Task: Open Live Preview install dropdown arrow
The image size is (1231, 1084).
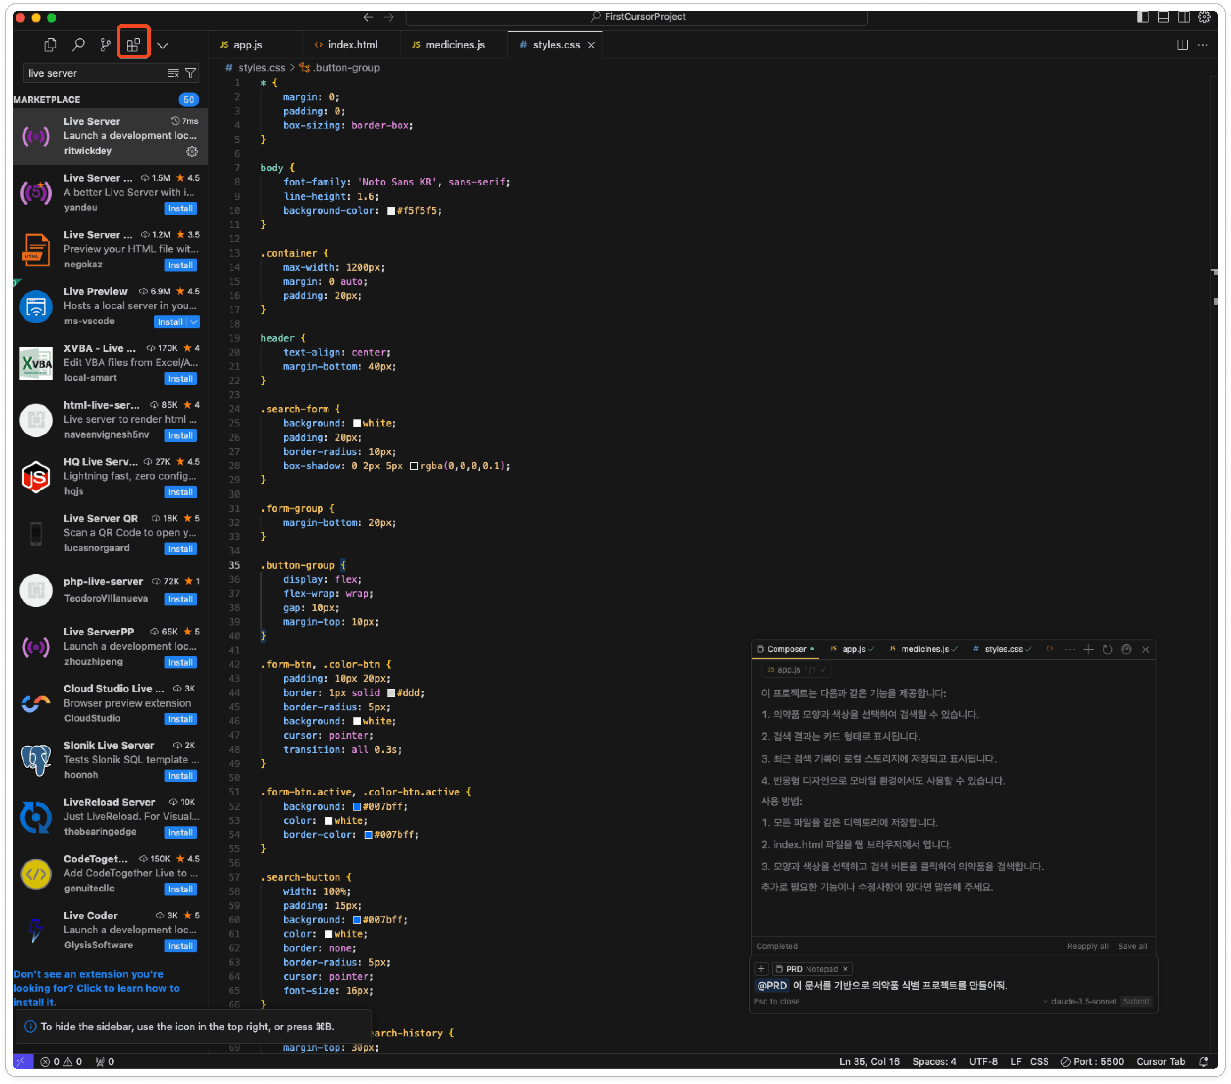Action: tap(193, 322)
